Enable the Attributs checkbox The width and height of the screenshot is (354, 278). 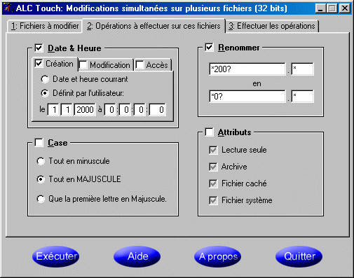pyautogui.click(x=209, y=132)
